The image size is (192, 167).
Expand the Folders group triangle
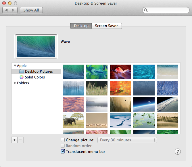(x=15, y=83)
